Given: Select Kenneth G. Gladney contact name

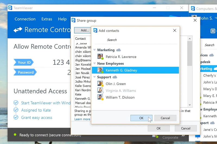Looking at the screenshot, I should click(x=121, y=70).
